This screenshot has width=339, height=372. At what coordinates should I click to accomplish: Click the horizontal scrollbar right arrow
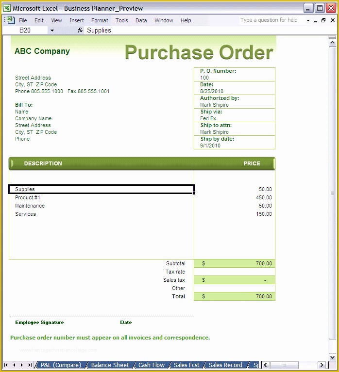[322, 365]
